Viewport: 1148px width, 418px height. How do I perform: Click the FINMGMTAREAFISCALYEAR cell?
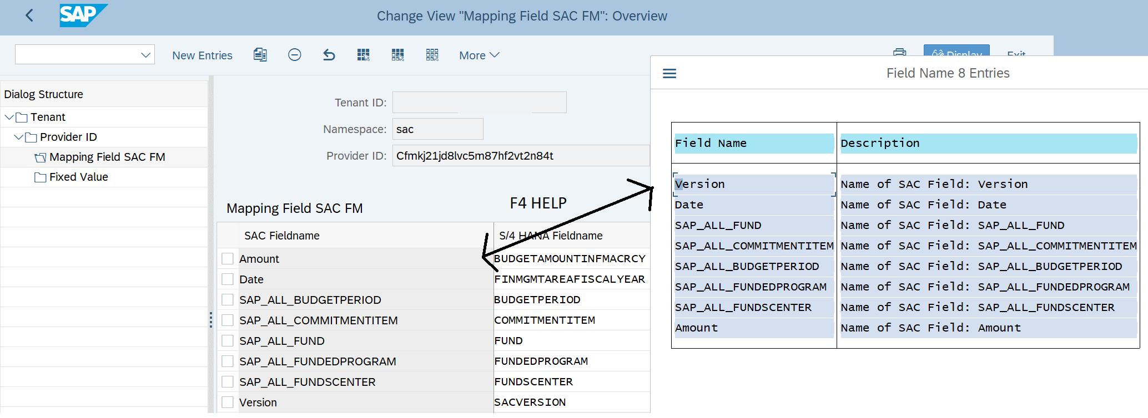572,279
